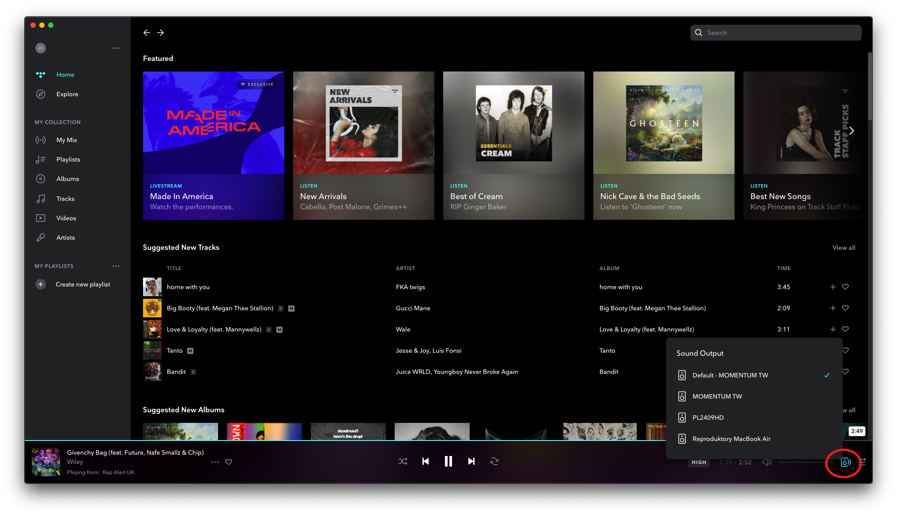Screen dimensions: 897x516
Task: Open artist FKA twigs
Action: [x=410, y=287]
